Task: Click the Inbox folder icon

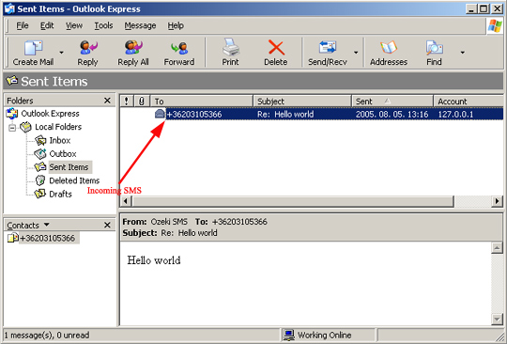Action: (40, 140)
